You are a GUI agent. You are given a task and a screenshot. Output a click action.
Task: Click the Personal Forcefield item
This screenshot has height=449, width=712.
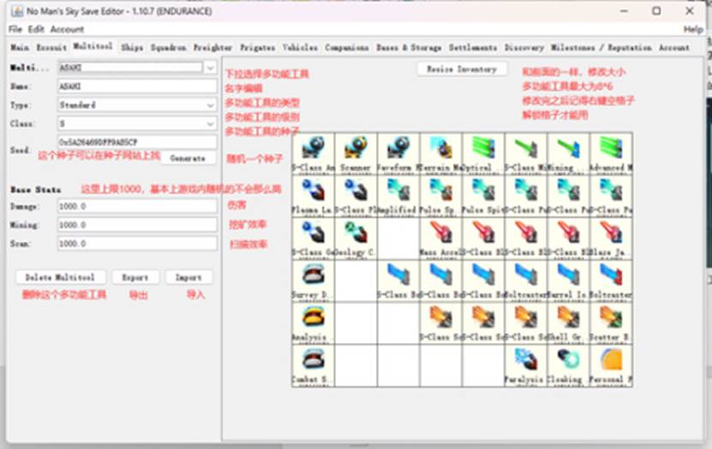611,365
